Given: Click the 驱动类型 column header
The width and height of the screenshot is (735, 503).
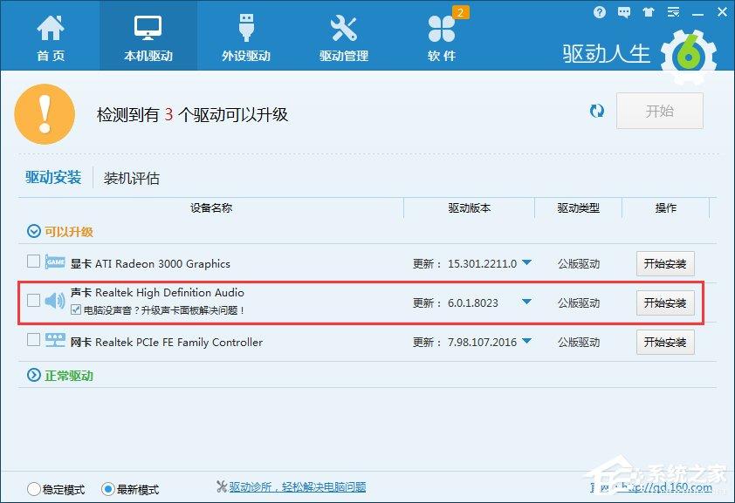Looking at the screenshot, I should coord(579,208).
